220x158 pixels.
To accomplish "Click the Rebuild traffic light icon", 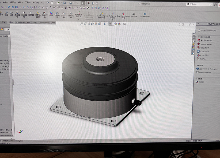I will point(89,3).
